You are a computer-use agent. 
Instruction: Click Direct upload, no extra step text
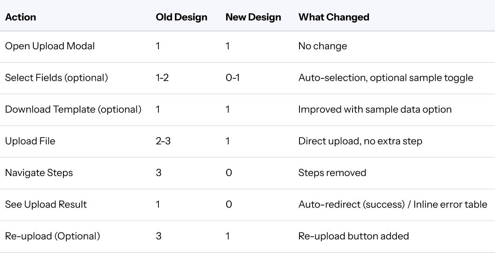360,141
